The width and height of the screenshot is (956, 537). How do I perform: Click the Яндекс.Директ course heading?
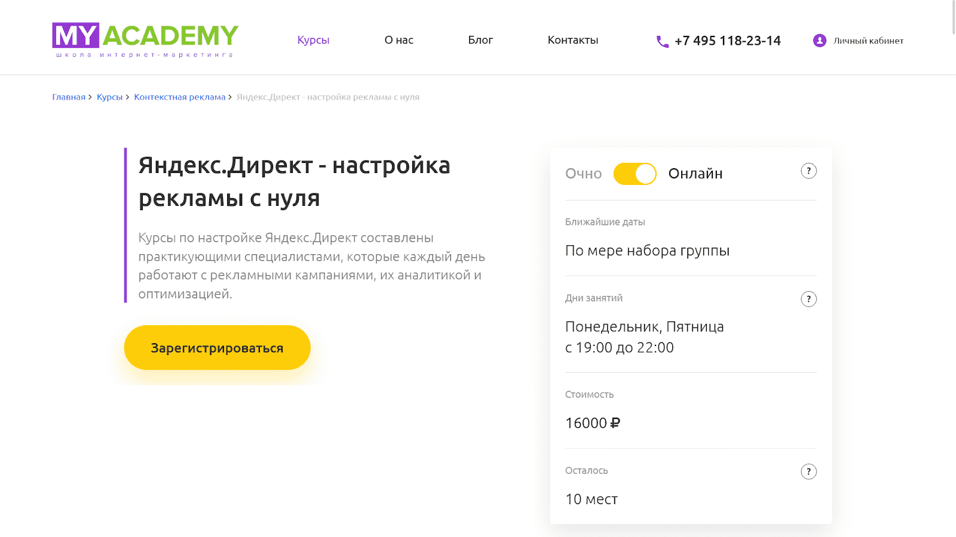click(294, 181)
